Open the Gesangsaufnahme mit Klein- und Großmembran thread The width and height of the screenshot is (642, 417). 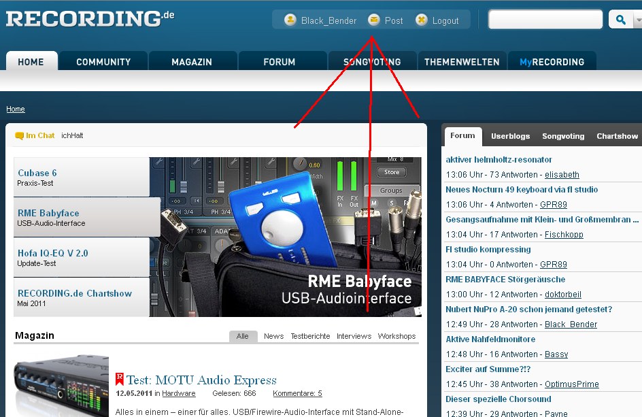click(x=542, y=220)
